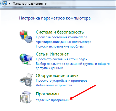Open Выбор параметров домашней группы link
Image resolution: width=116 pixels, height=111 pixels.
click(x=73, y=66)
